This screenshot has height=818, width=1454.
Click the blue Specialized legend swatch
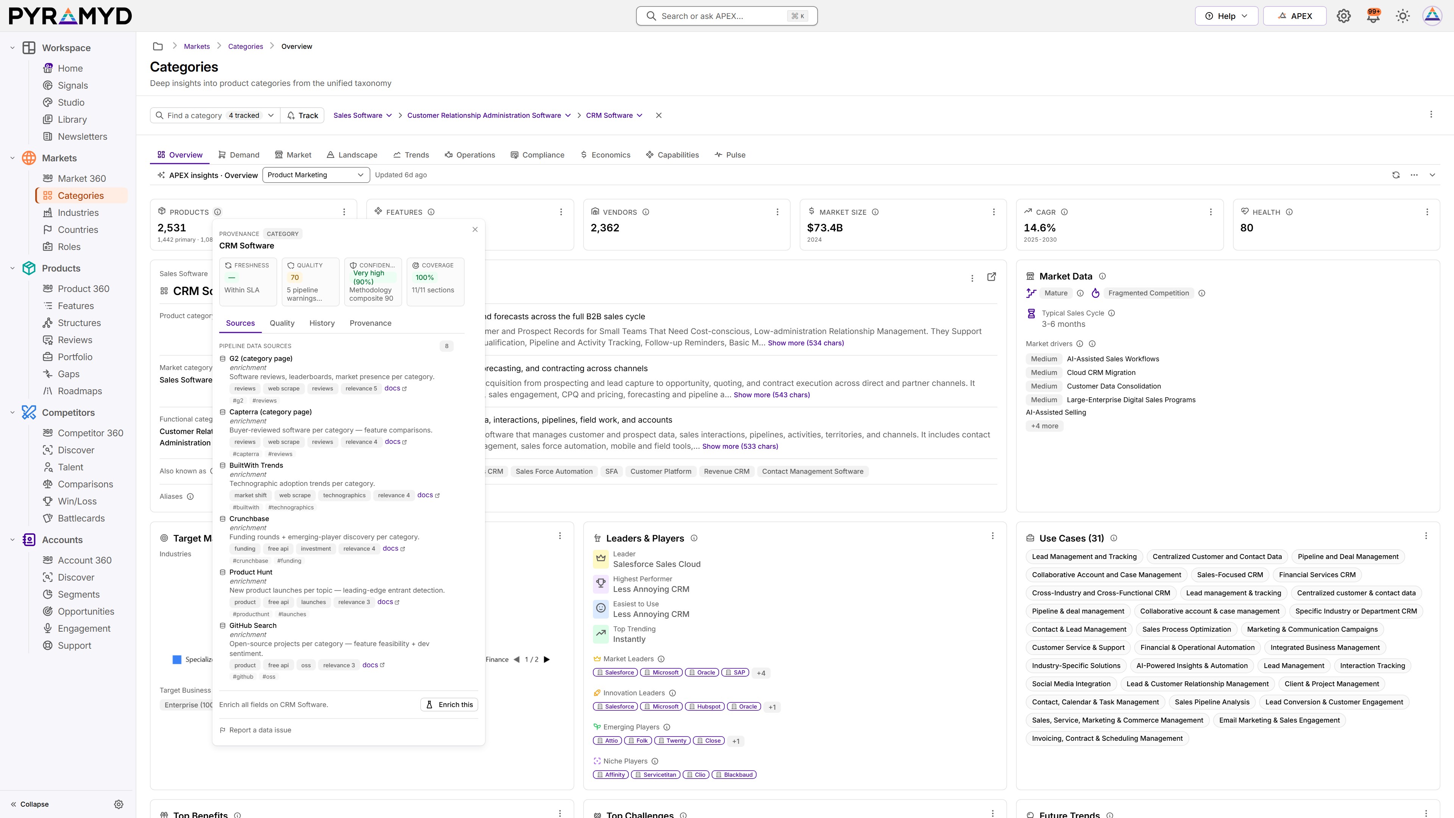177,659
